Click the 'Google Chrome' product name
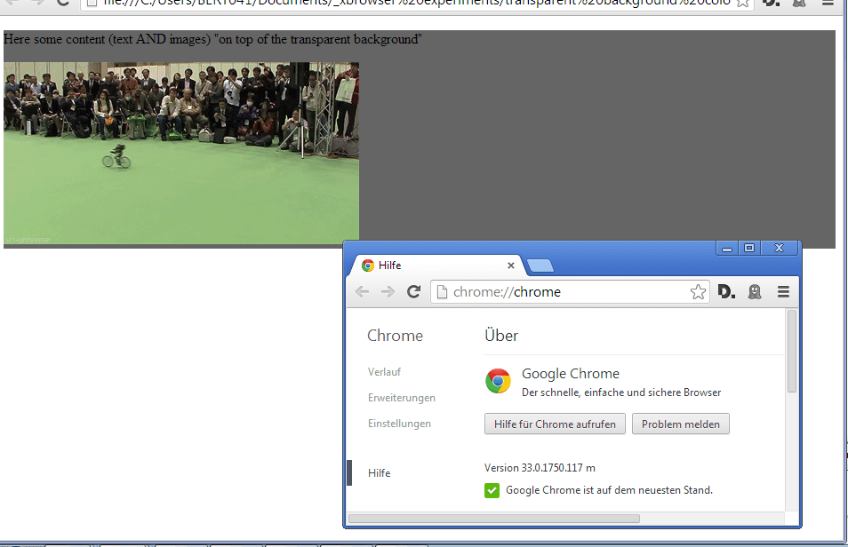The width and height of the screenshot is (848, 547). [x=571, y=374]
